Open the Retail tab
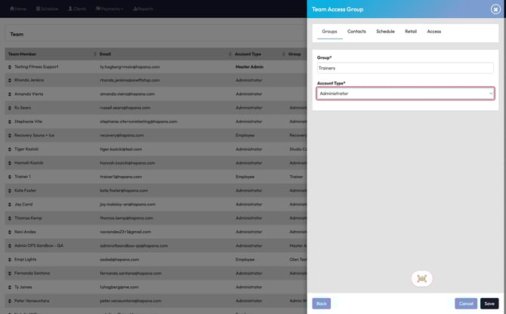Screen dimensions: 506x314 click(x=411, y=32)
